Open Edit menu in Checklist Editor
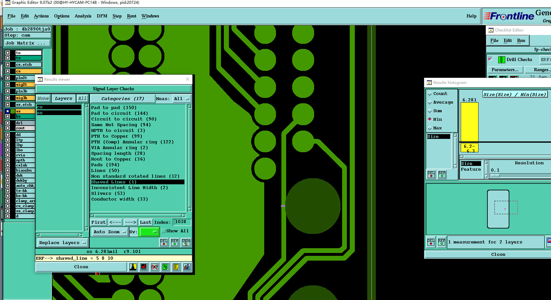Viewport: 551px width, 300px height. [x=508, y=41]
